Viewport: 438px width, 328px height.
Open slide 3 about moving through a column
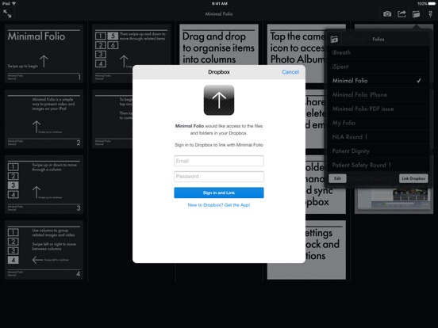coord(44,185)
